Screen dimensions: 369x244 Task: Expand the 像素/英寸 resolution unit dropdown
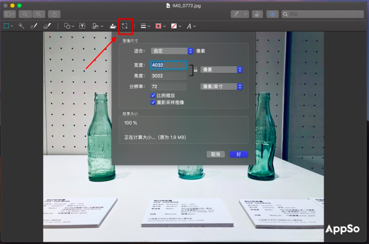(221, 87)
